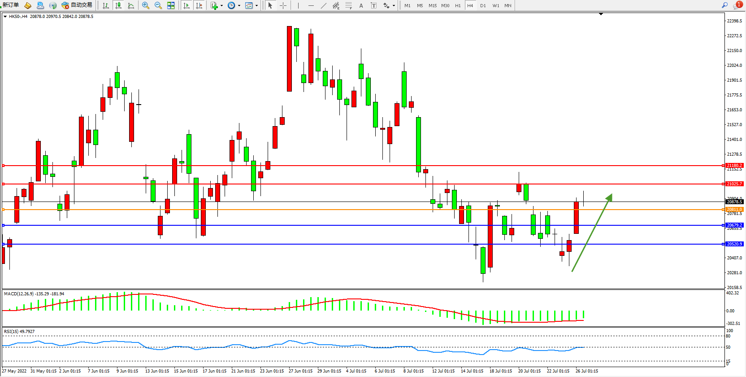
Task: Click the 新订单 new order button
Action: click(11, 5)
